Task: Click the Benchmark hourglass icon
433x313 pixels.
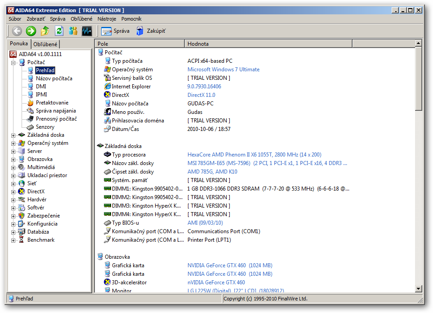Action: click(22, 240)
